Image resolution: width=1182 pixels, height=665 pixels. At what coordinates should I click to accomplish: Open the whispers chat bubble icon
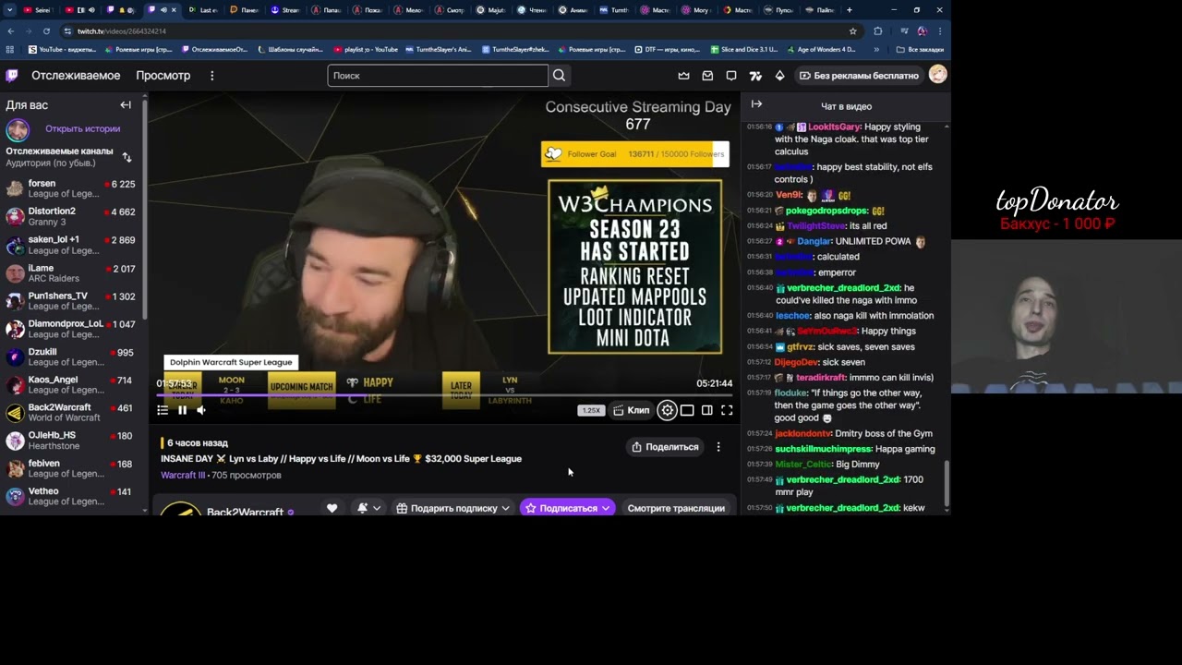pos(731,76)
